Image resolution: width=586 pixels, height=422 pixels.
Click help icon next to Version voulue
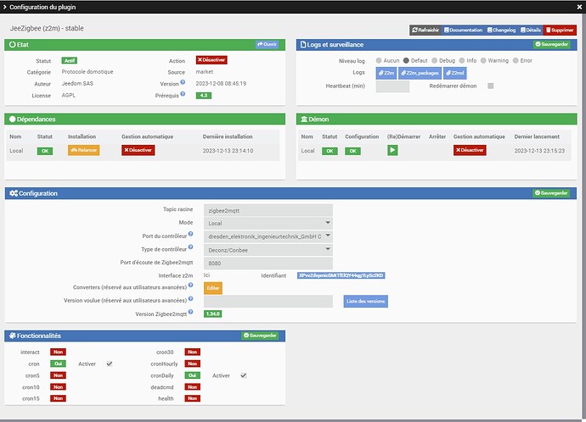tap(190, 298)
